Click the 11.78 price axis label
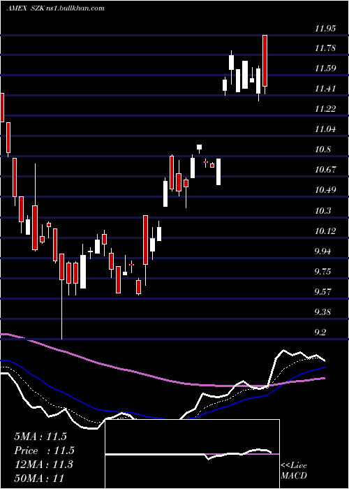The image size is (349, 489). click(x=325, y=48)
